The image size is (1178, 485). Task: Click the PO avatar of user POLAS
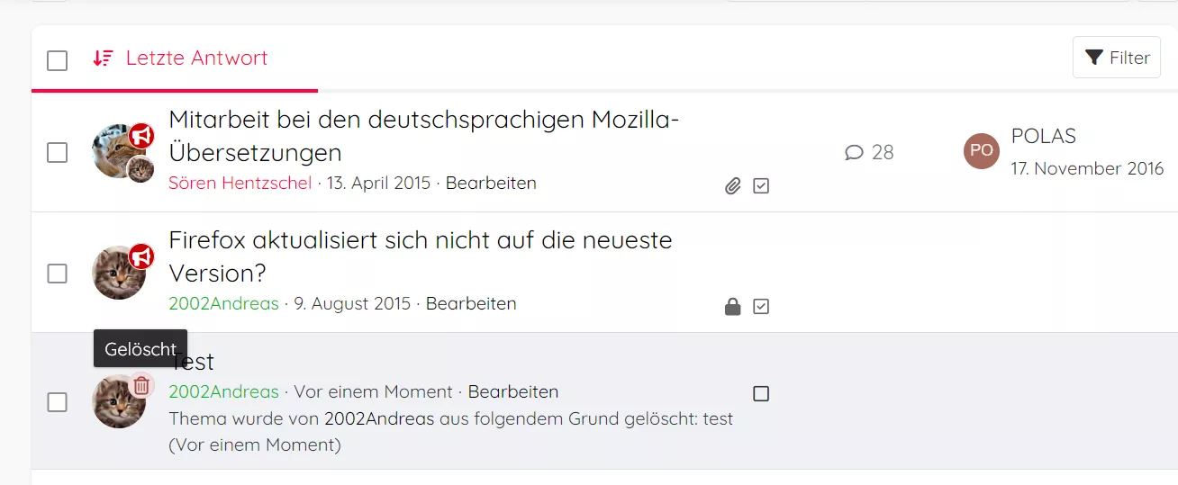[x=982, y=151]
